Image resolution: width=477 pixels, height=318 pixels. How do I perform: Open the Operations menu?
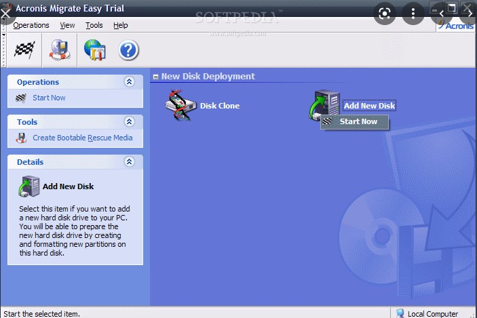(31, 25)
